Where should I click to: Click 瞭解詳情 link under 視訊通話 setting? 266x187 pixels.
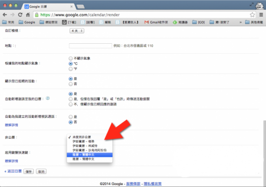[11, 125]
